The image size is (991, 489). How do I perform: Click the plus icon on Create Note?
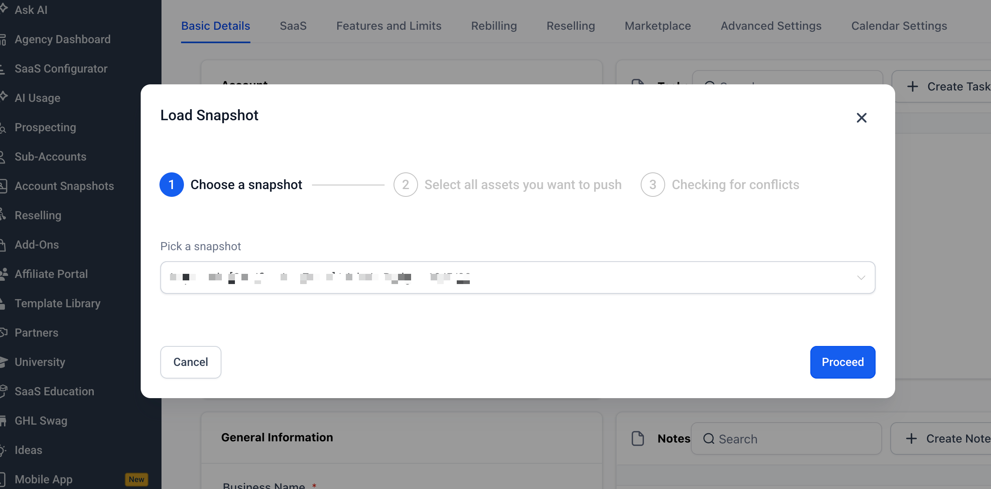coord(911,438)
